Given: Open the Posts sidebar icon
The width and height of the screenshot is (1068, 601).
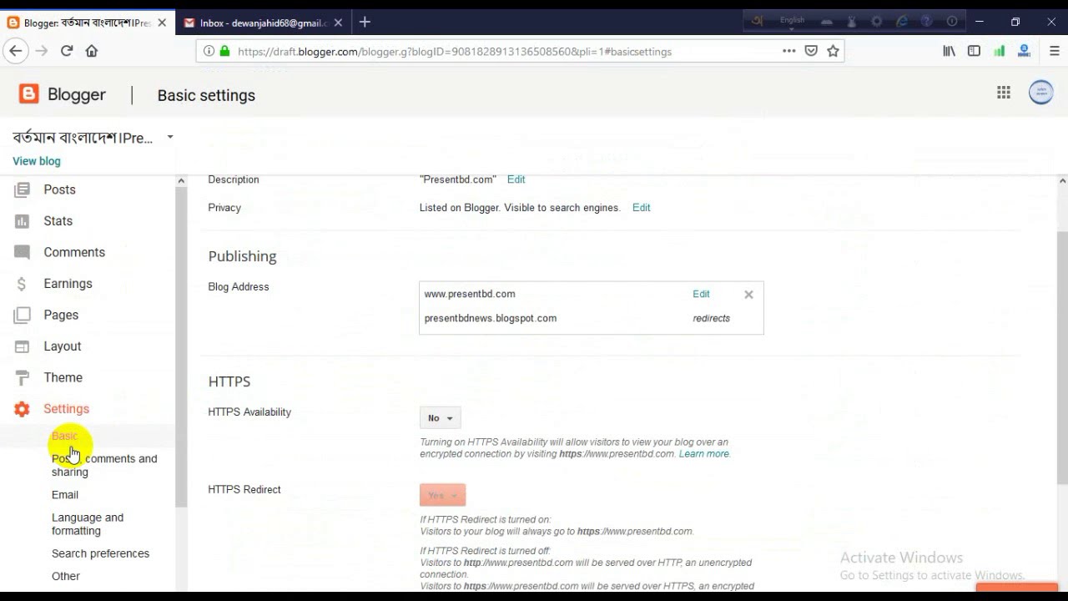Looking at the screenshot, I should 22,190.
